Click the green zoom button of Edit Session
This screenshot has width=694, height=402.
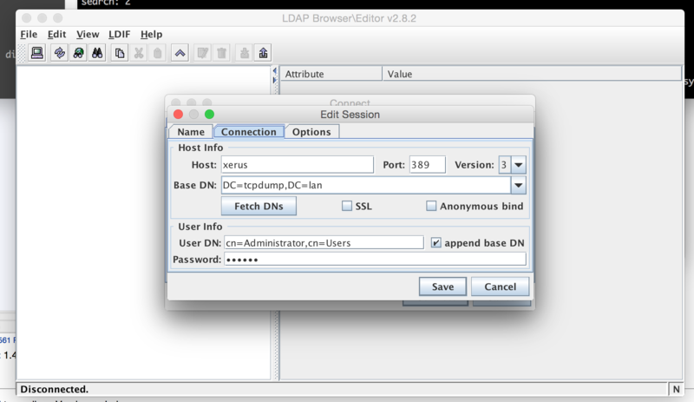[x=209, y=115]
